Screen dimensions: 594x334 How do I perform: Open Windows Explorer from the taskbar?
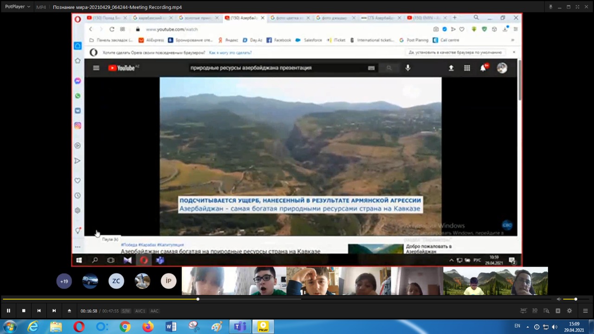(x=56, y=327)
